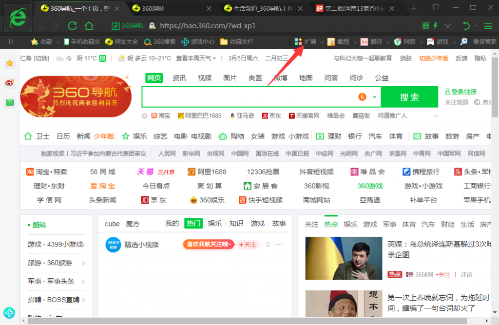Open mail icon in left sidebar
Image resolution: width=499 pixels, height=325 pixels.
pos(10,102)
